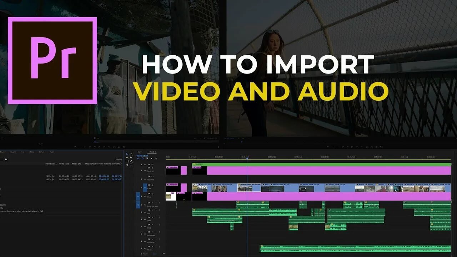Viewport: 457px width, 257px height.
Task: Mute the SFX 1 audio track
Action: click(152, 217)
